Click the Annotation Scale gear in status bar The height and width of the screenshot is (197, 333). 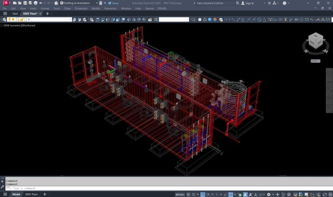pyautogui.click(x=269, y=194)
